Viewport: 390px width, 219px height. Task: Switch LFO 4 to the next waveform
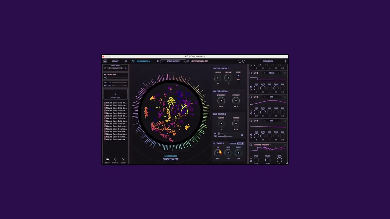click(x=279, y=121)
